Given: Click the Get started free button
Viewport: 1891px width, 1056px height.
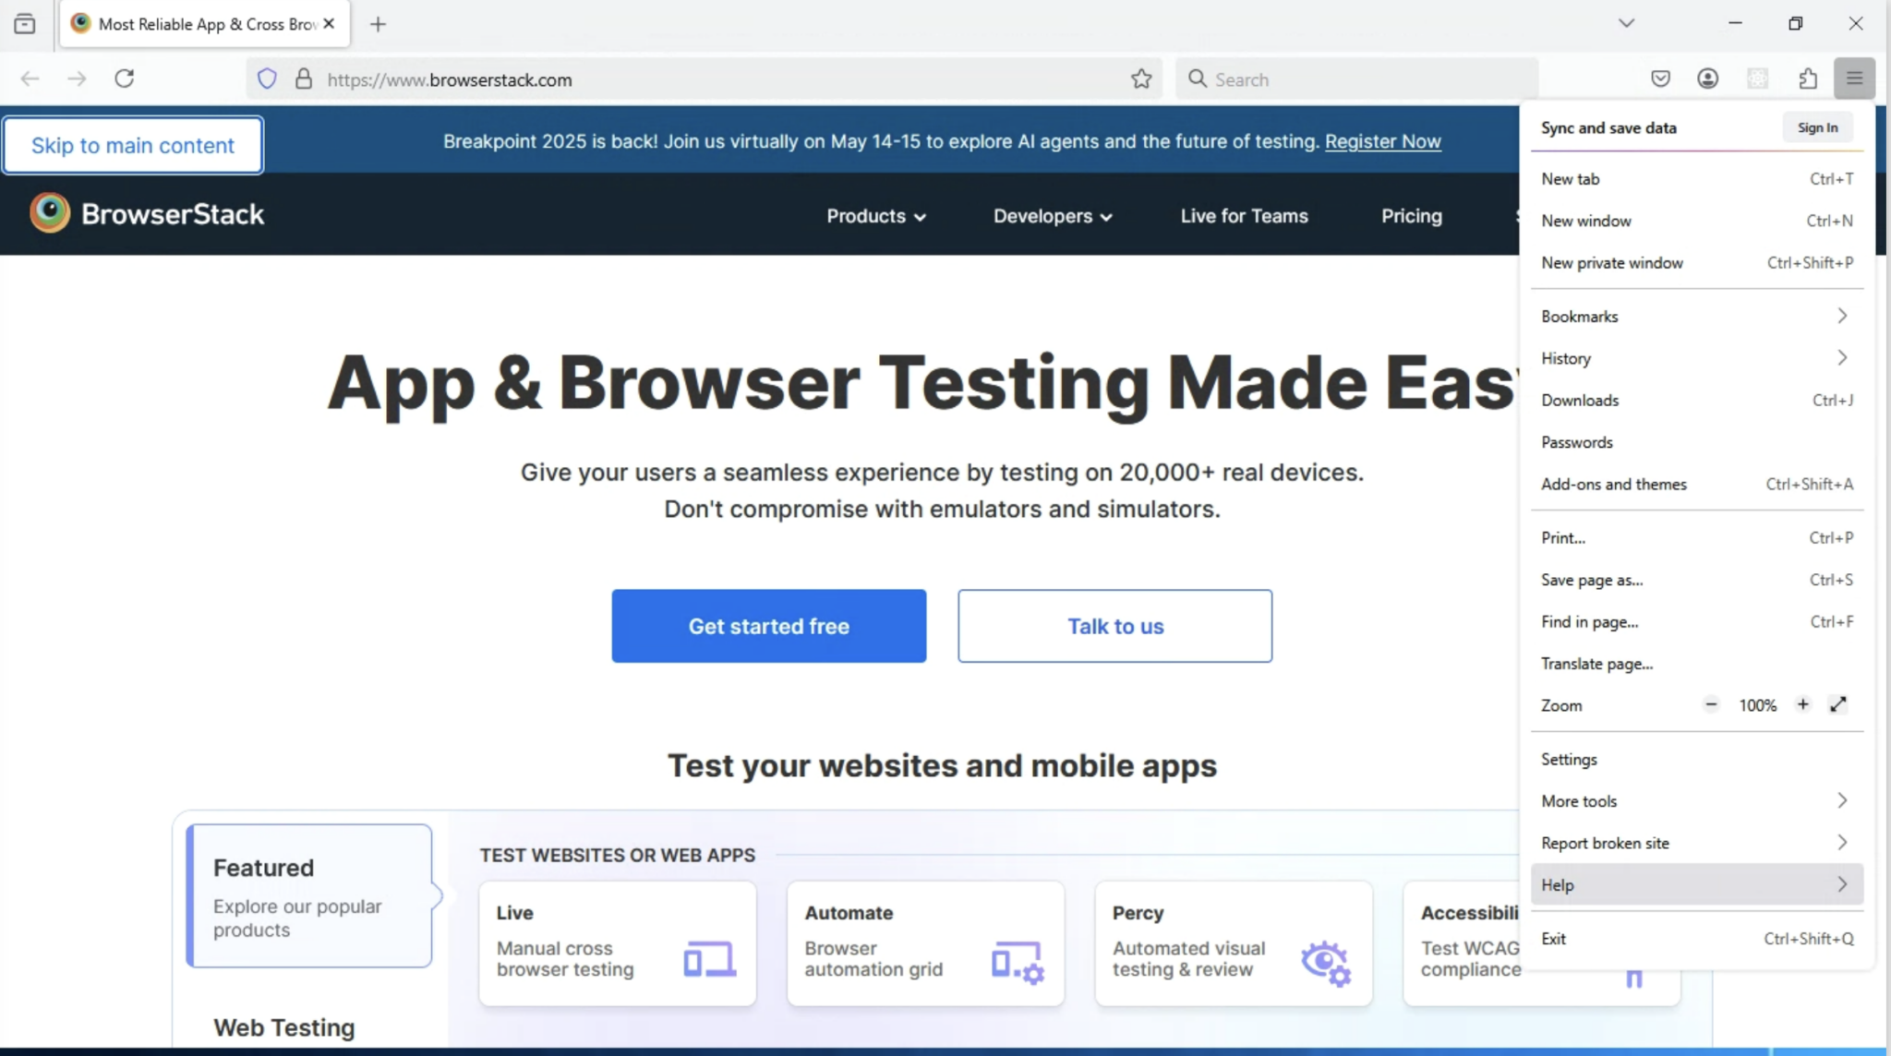Looking at the screenshot, I should pos(768,626).
